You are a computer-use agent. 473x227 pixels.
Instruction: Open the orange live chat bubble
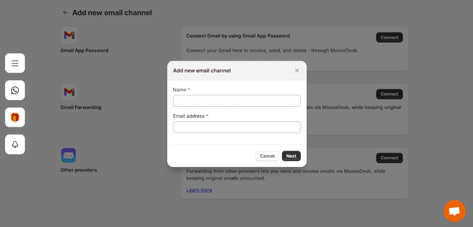click(455, 211)
